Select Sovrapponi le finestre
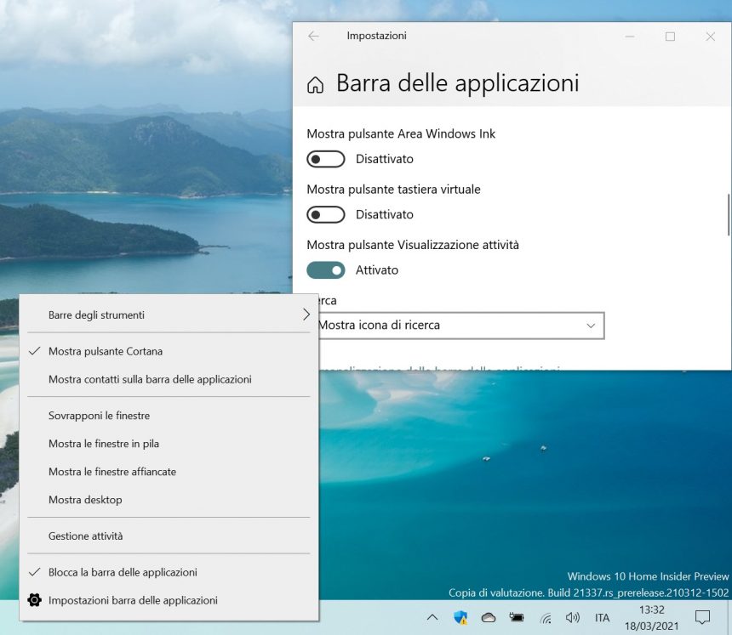Screen dimensions: 732x635 169,416
